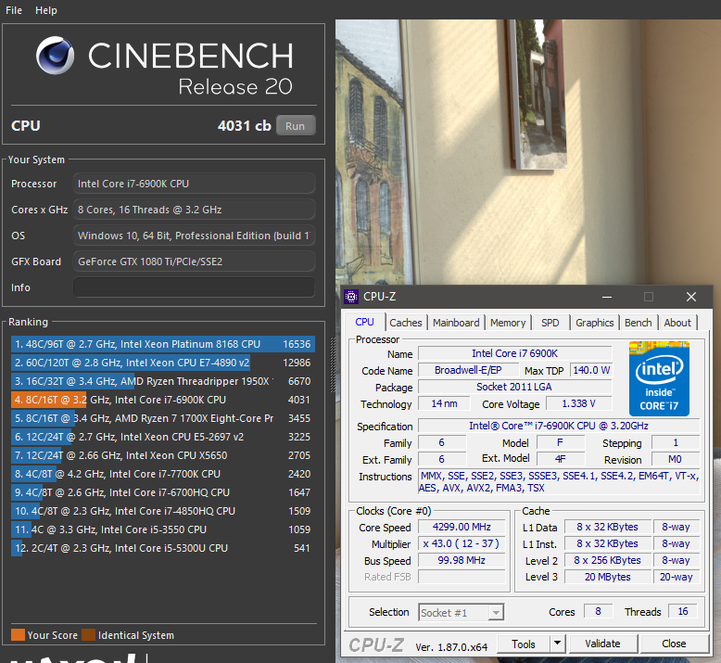Select ranking row Intel Xeon X5650

(163, 455)
